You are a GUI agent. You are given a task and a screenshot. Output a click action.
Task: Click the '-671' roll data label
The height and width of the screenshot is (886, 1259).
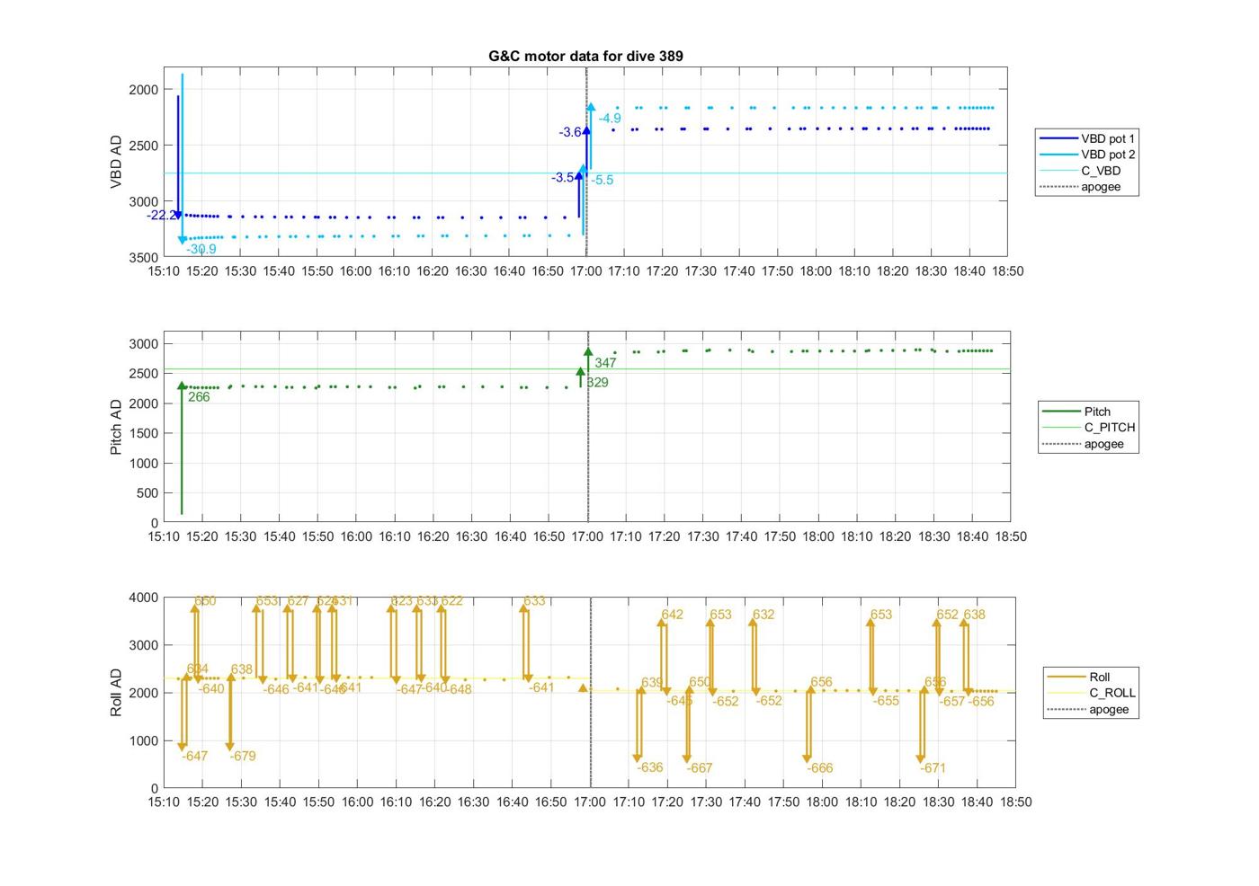click(933, 768)
